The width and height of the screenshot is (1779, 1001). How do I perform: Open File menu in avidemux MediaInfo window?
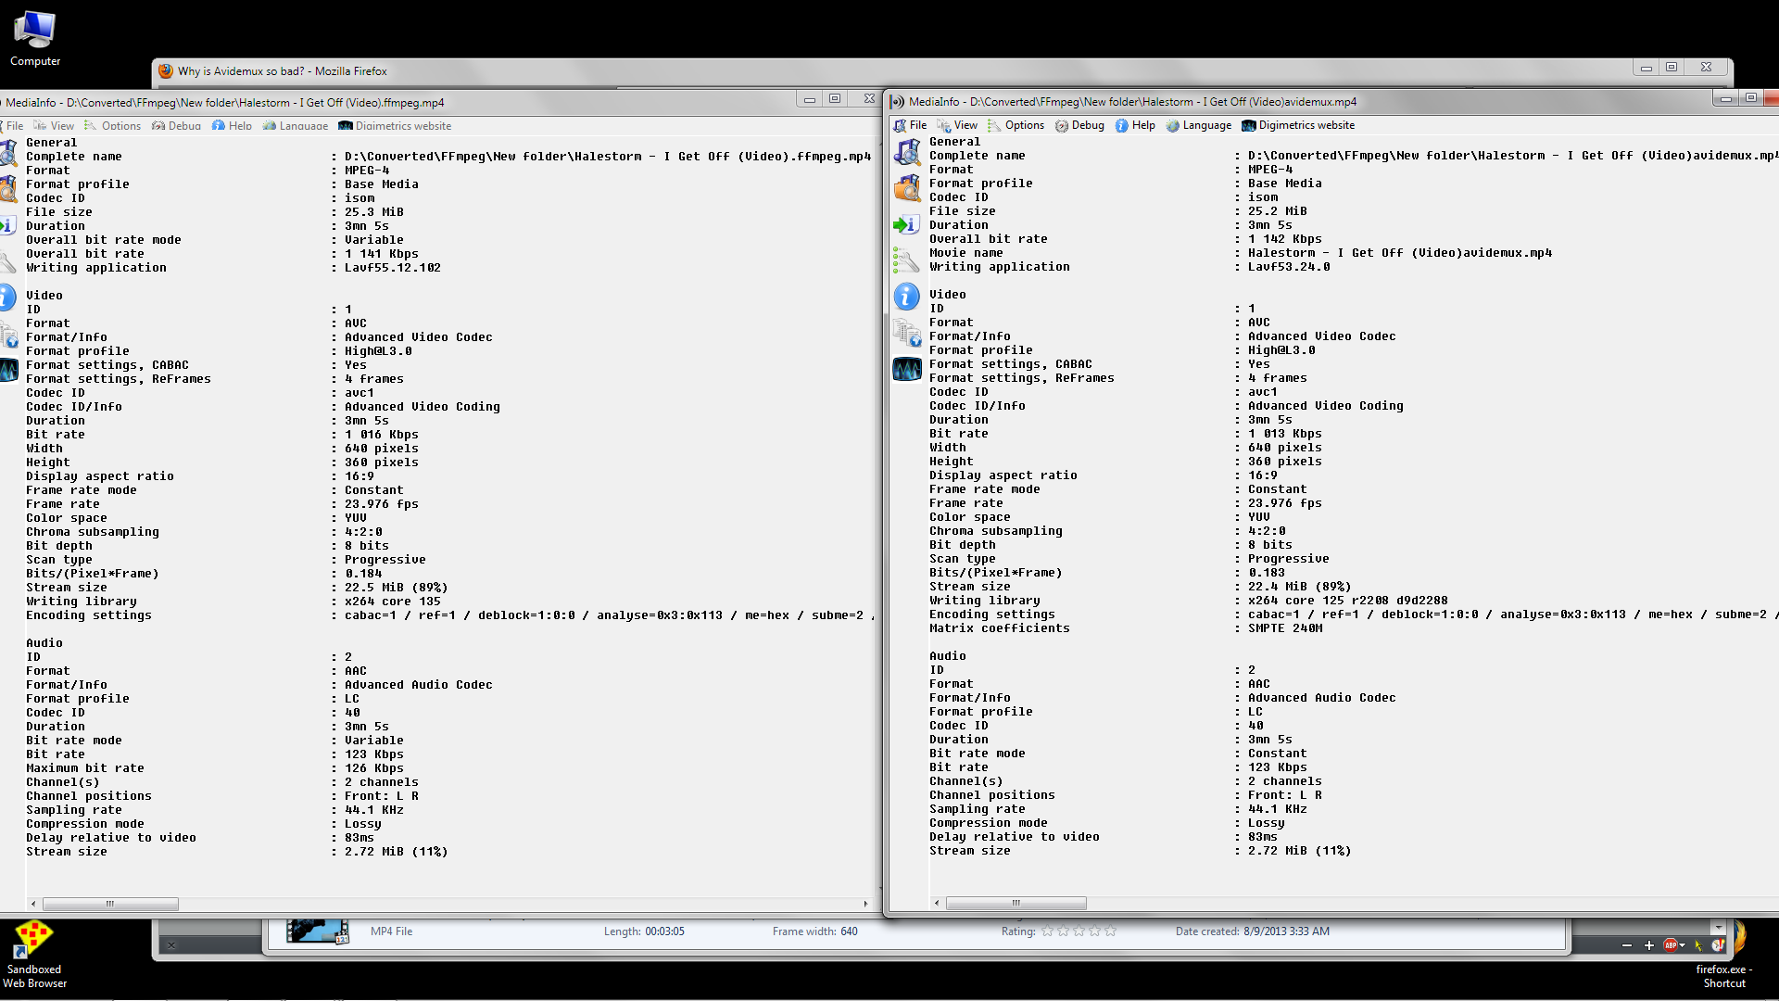[x=910, y=125]
